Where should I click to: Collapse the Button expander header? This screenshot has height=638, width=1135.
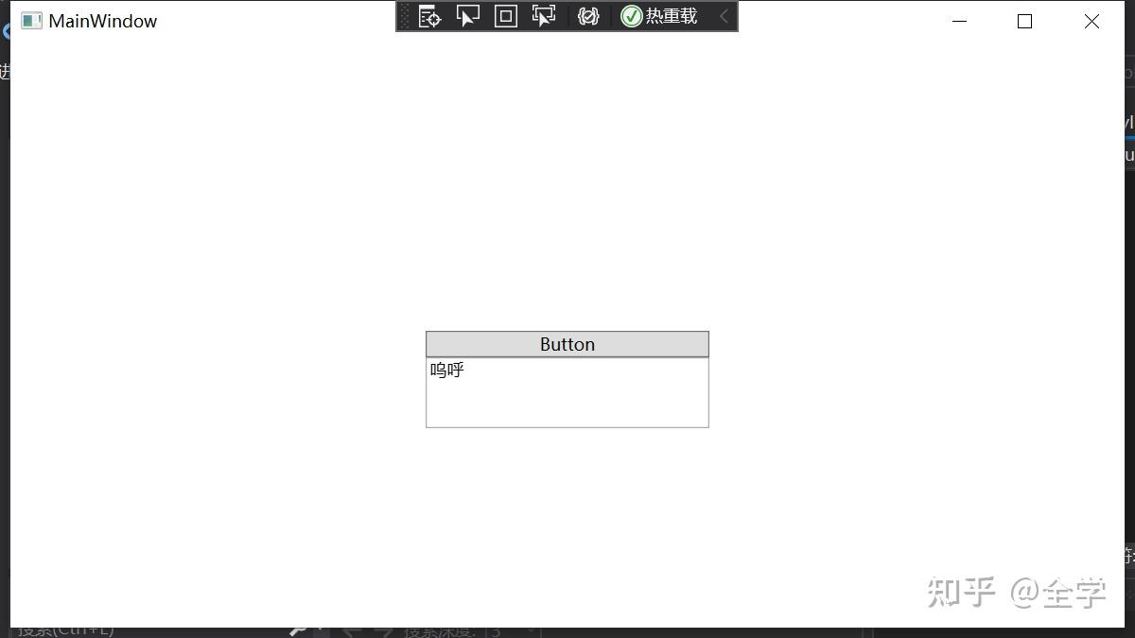pos(567,343)
